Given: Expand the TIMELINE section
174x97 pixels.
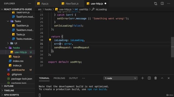Looking at the screenshot, I should click(2, 91).
